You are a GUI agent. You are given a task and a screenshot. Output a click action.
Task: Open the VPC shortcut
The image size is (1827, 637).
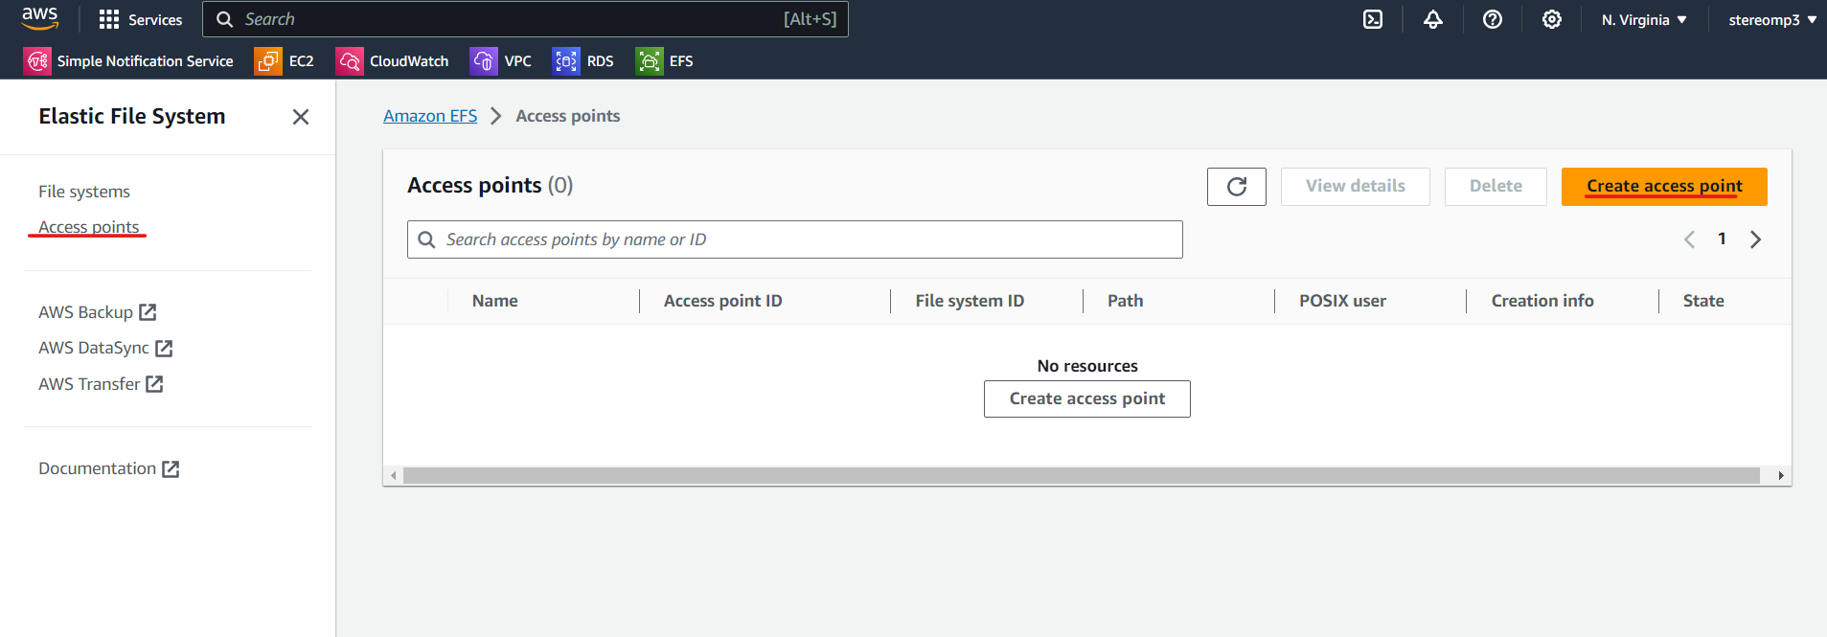(x=500, y=61)
